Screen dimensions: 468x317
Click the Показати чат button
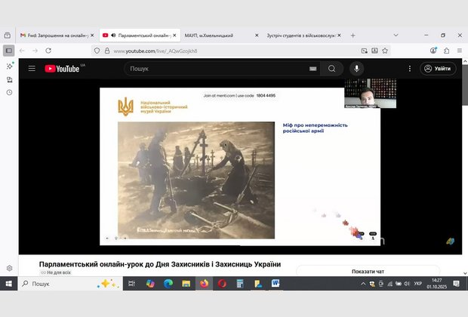pos(368,271)
